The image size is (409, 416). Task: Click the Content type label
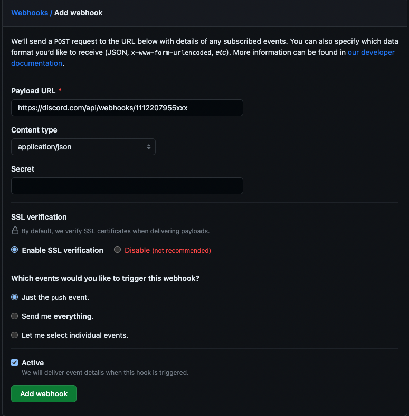pyautogui.click(x=34, y=130)
